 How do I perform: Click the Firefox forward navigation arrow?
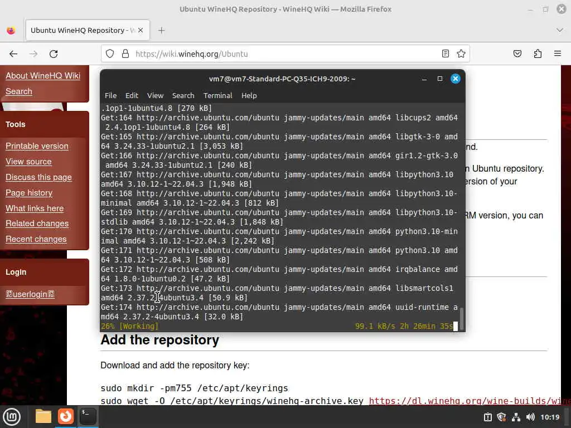click(33, 54)
